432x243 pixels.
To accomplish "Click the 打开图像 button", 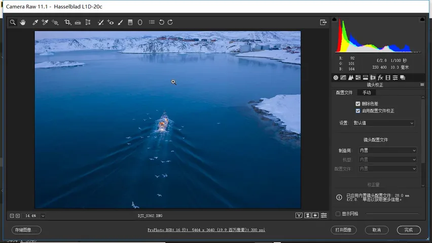I will click(343, 230).
